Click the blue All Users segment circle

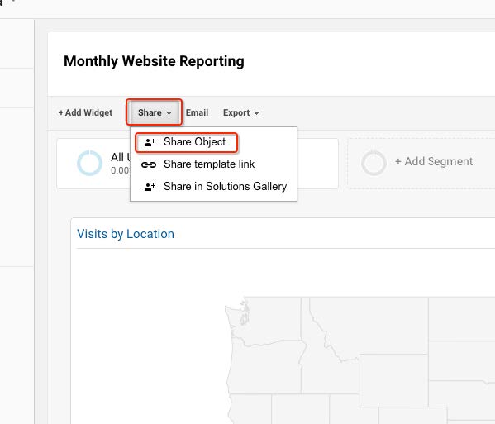(89, 163)
